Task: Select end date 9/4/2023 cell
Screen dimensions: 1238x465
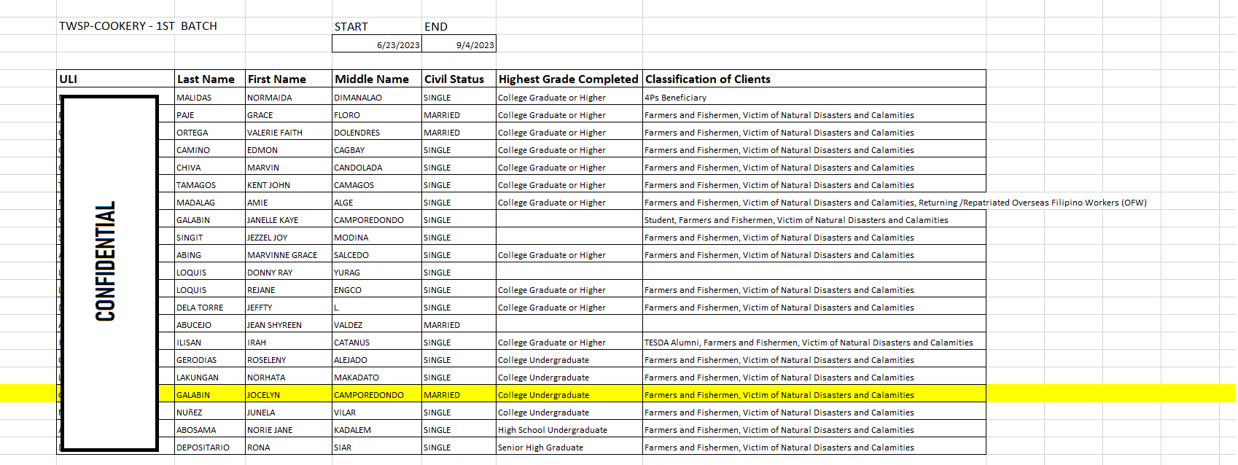Action: 459,44
